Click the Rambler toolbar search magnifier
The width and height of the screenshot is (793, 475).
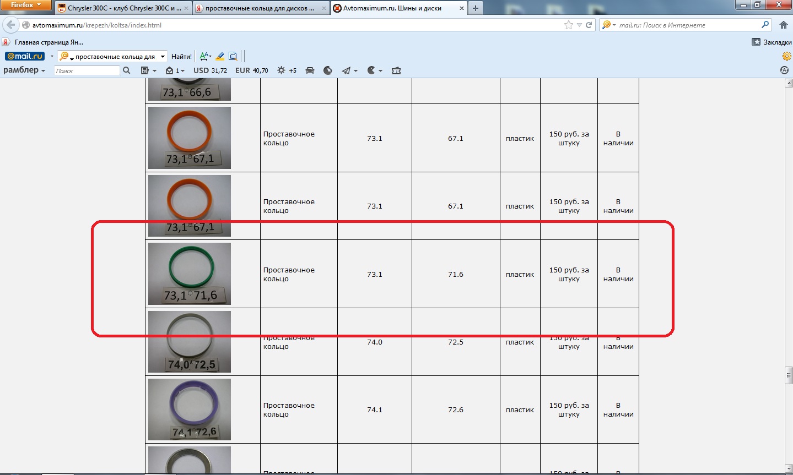[x=127, y=70]
